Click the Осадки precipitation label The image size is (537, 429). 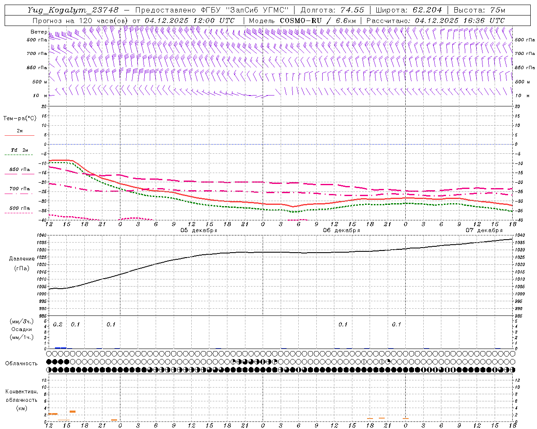pos(22,329)
